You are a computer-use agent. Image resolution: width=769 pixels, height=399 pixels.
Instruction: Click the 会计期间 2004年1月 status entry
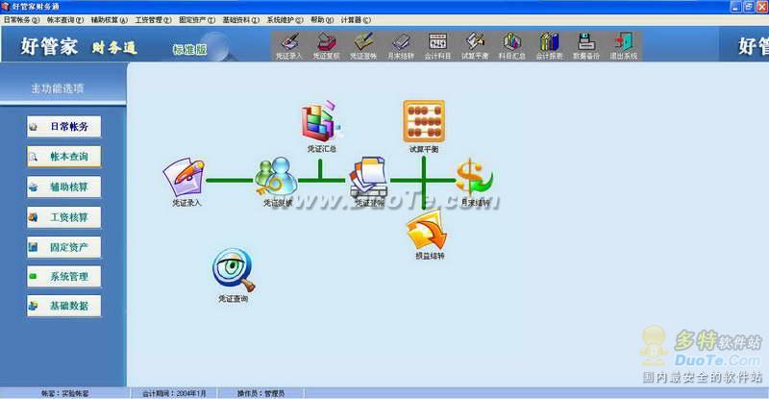pyautogui.click(x=174, y=393)
